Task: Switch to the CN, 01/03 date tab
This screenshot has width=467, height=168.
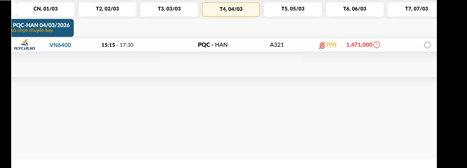Action: pyautogui.click(x=46, y=9)
